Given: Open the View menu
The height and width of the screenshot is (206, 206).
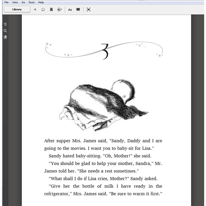Looking at the screenshot, I should pyautogui.click(x=15, y=2).
